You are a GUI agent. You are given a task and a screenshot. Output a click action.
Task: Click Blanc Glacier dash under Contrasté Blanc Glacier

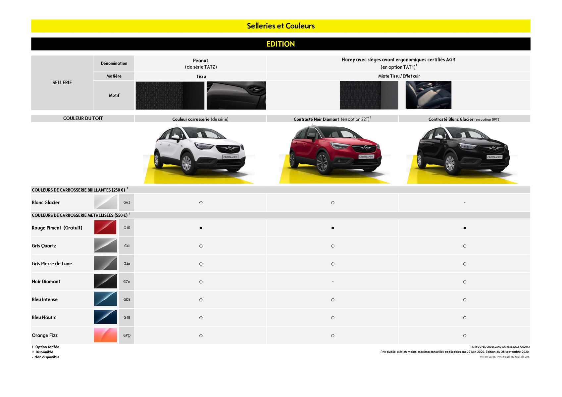pos(465,203)
